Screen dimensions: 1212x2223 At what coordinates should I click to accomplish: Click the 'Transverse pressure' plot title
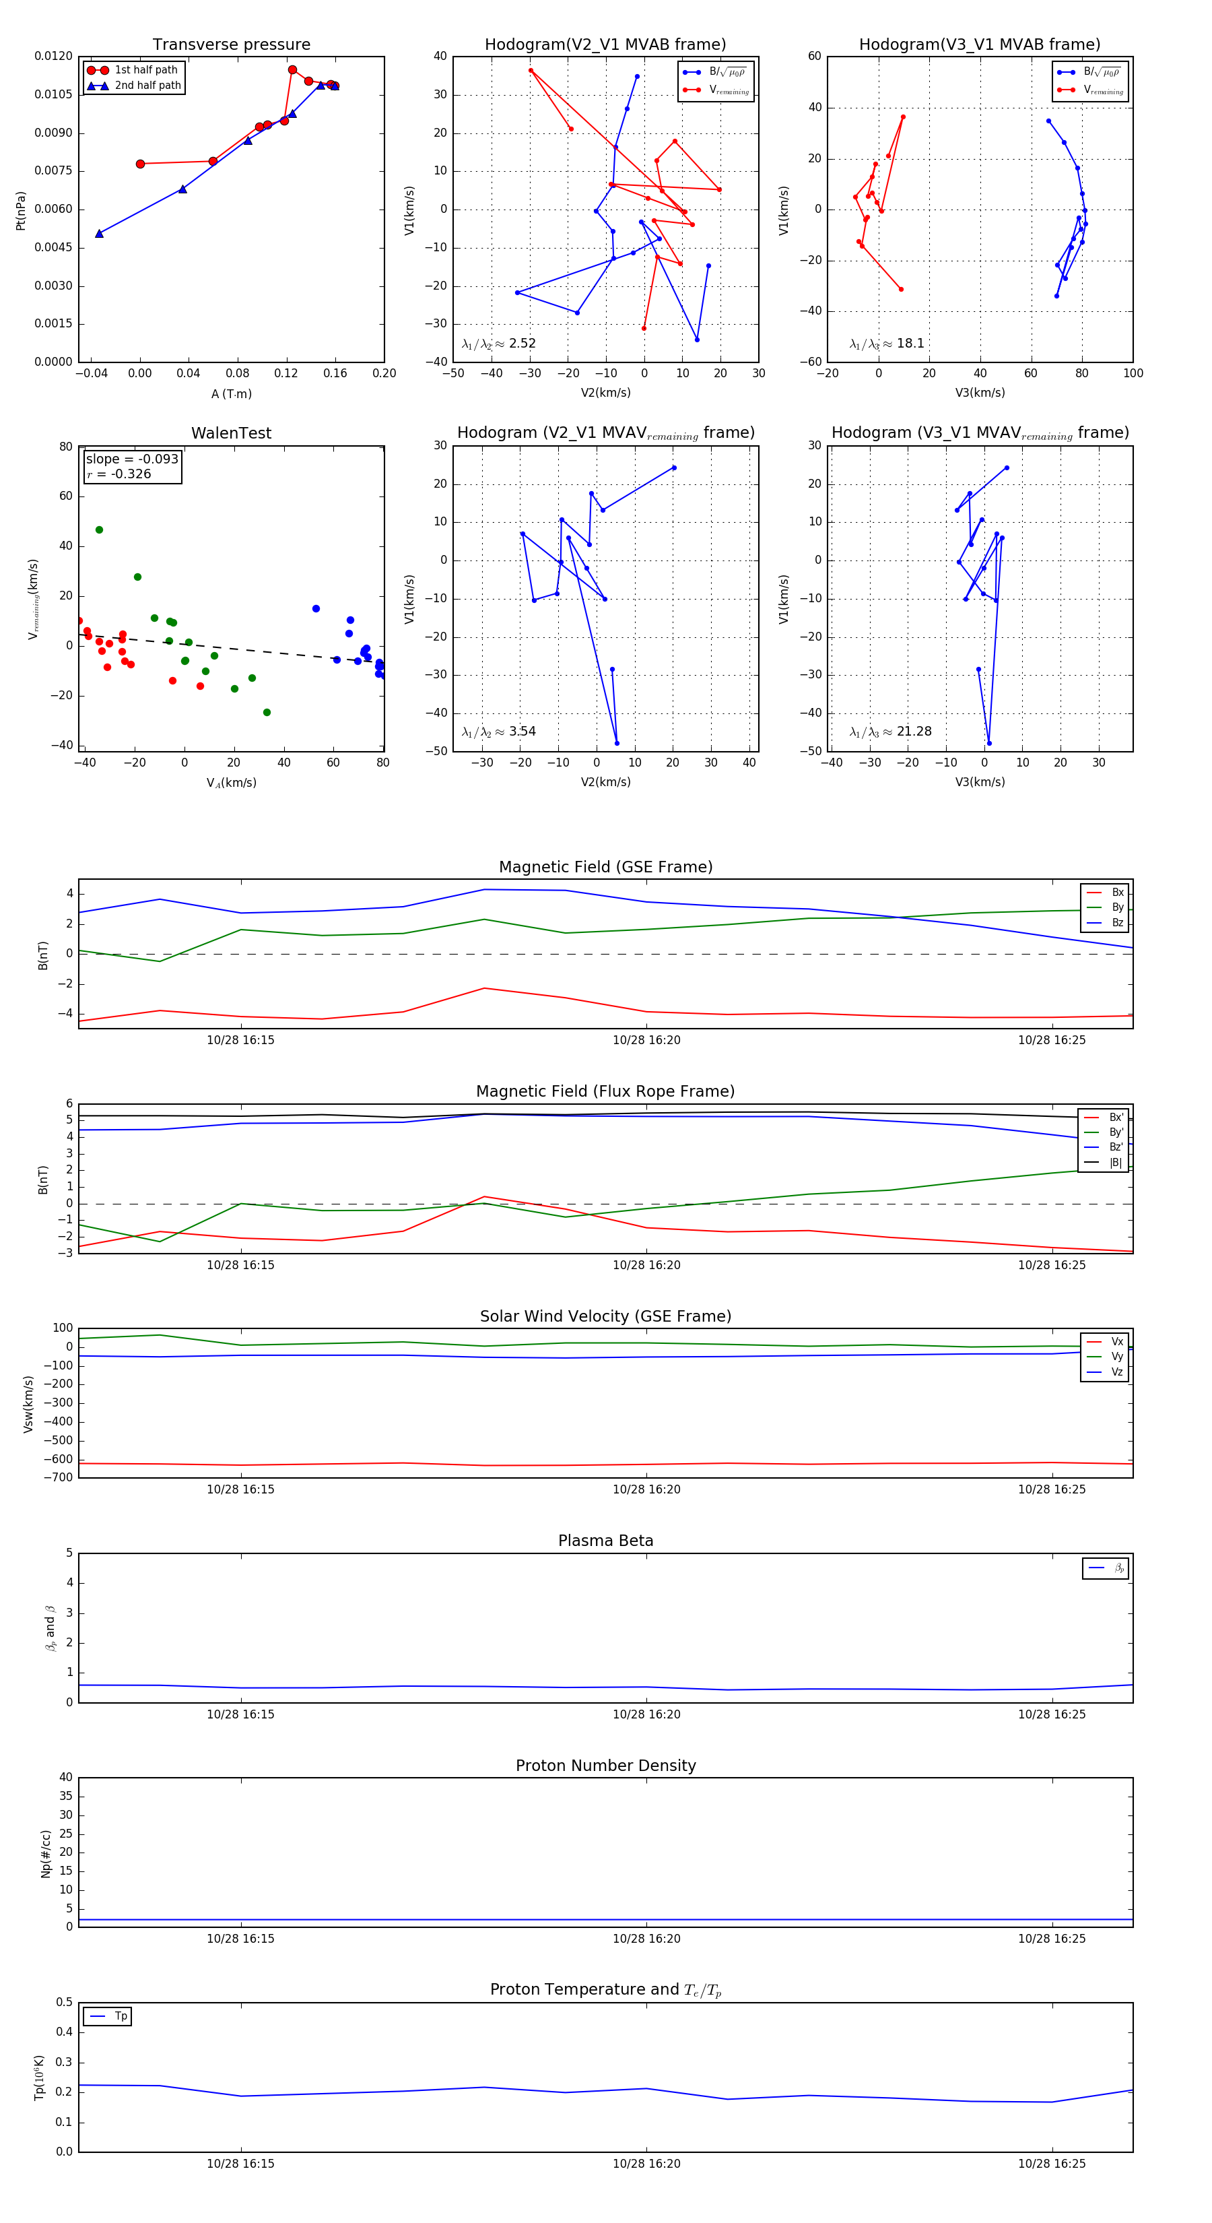[231, 44]
